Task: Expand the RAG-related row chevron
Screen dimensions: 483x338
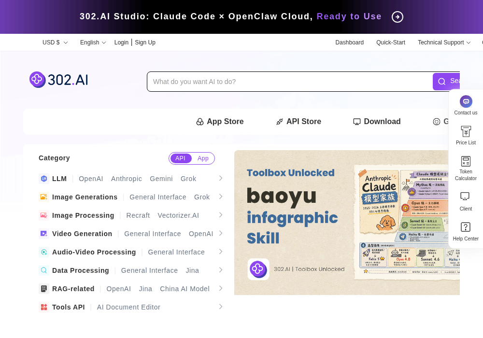Action: coord(221,288)
